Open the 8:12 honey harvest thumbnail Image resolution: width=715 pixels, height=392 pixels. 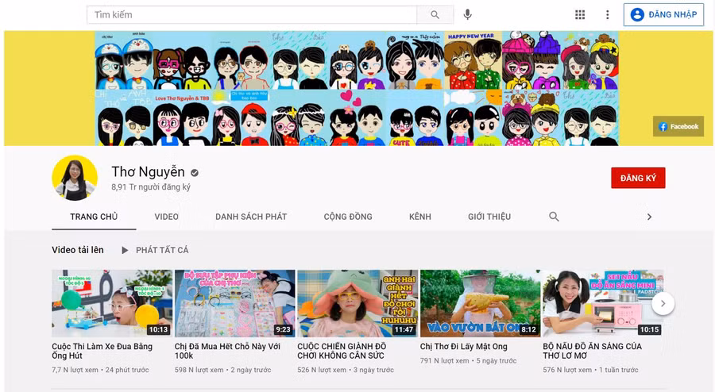tap(480, 303)
